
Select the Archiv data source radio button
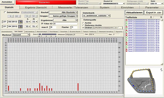pyautogui.click(x=83, y=23)
